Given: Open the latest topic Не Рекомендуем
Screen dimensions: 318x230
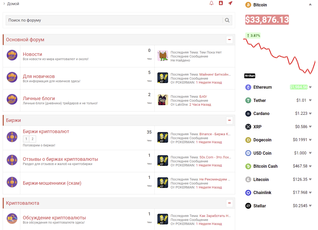Looking at the screenshot, I should (215, 179).
